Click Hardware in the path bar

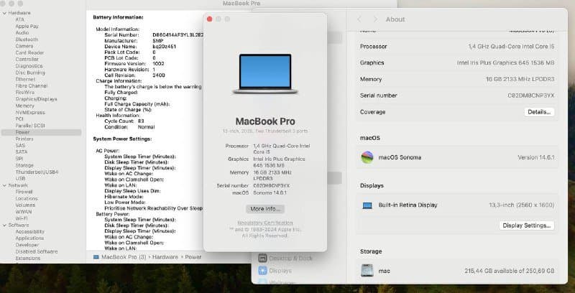[165, 257]
